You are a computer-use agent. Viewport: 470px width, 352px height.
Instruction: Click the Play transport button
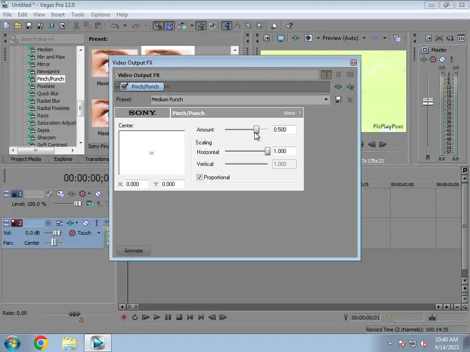pyautogui.click(x=157, y=317)
